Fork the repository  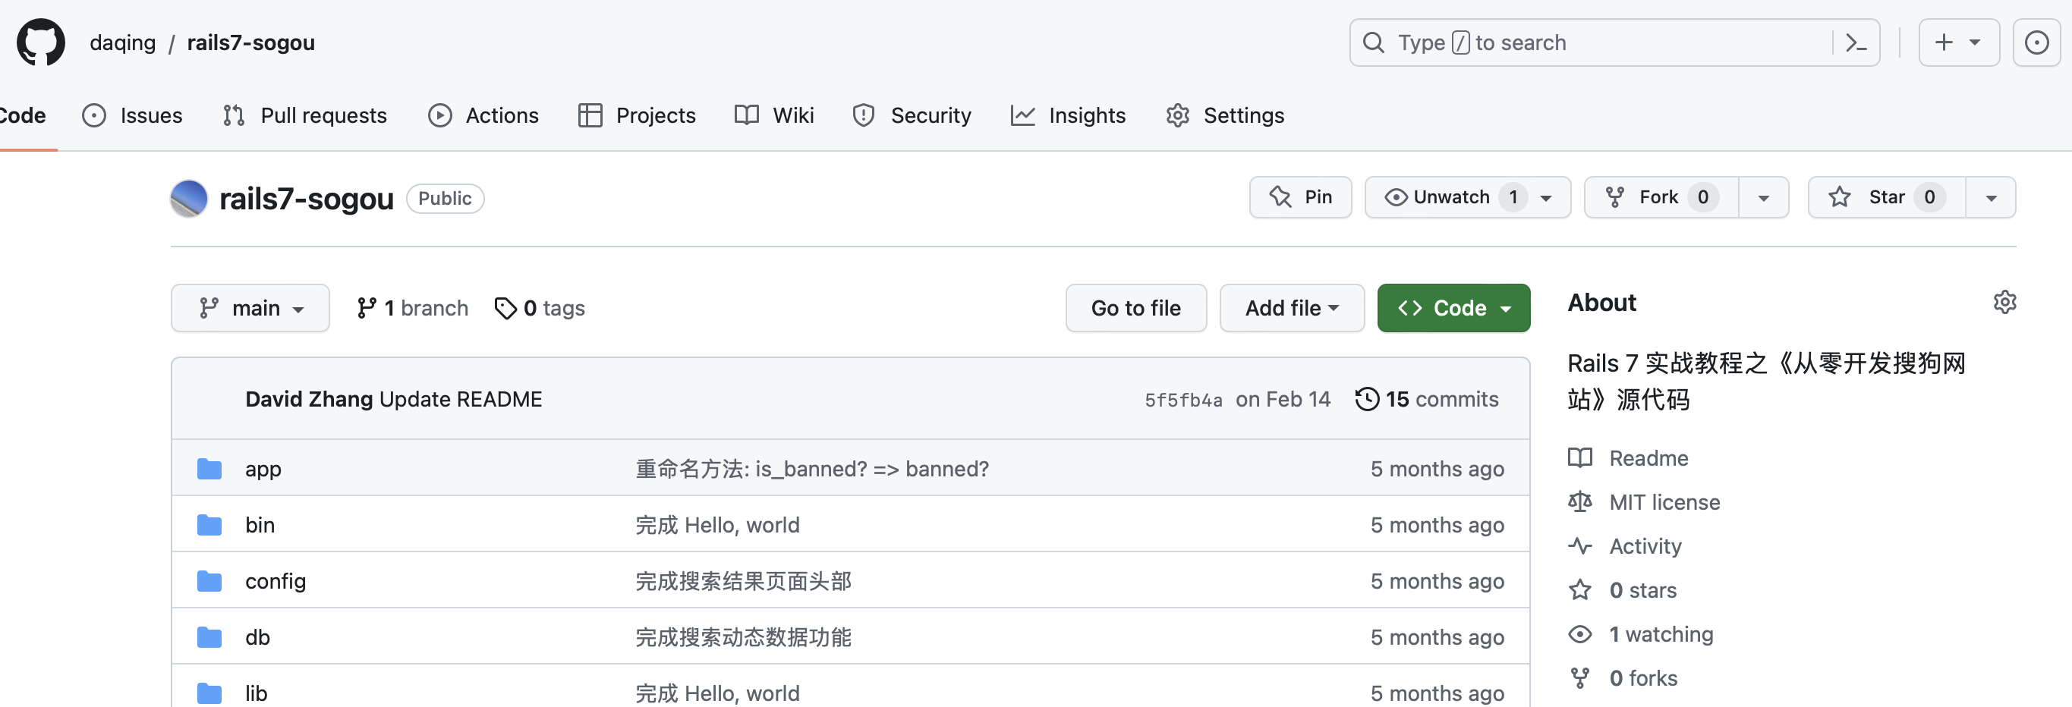[x=1661, y=198]
